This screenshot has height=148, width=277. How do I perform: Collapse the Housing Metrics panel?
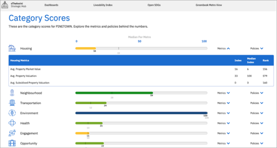point(224,48)
